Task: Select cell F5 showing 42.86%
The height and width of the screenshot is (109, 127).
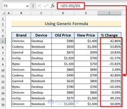Action: click(x=109, y=41)
